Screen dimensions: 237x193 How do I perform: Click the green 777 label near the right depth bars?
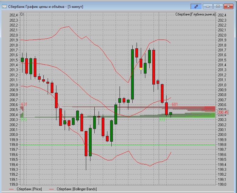coord(162,120)
